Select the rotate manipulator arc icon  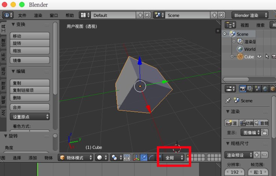[x=151, y=158]
